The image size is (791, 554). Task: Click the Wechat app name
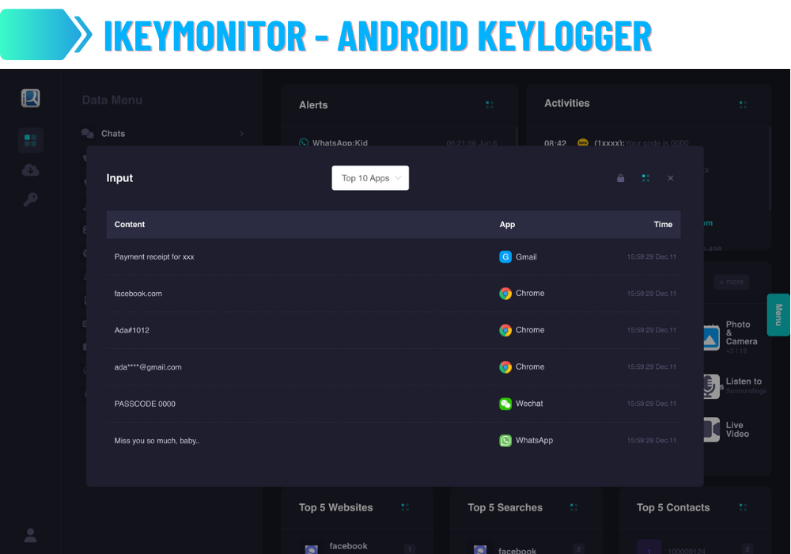click(x=529, y=404)
